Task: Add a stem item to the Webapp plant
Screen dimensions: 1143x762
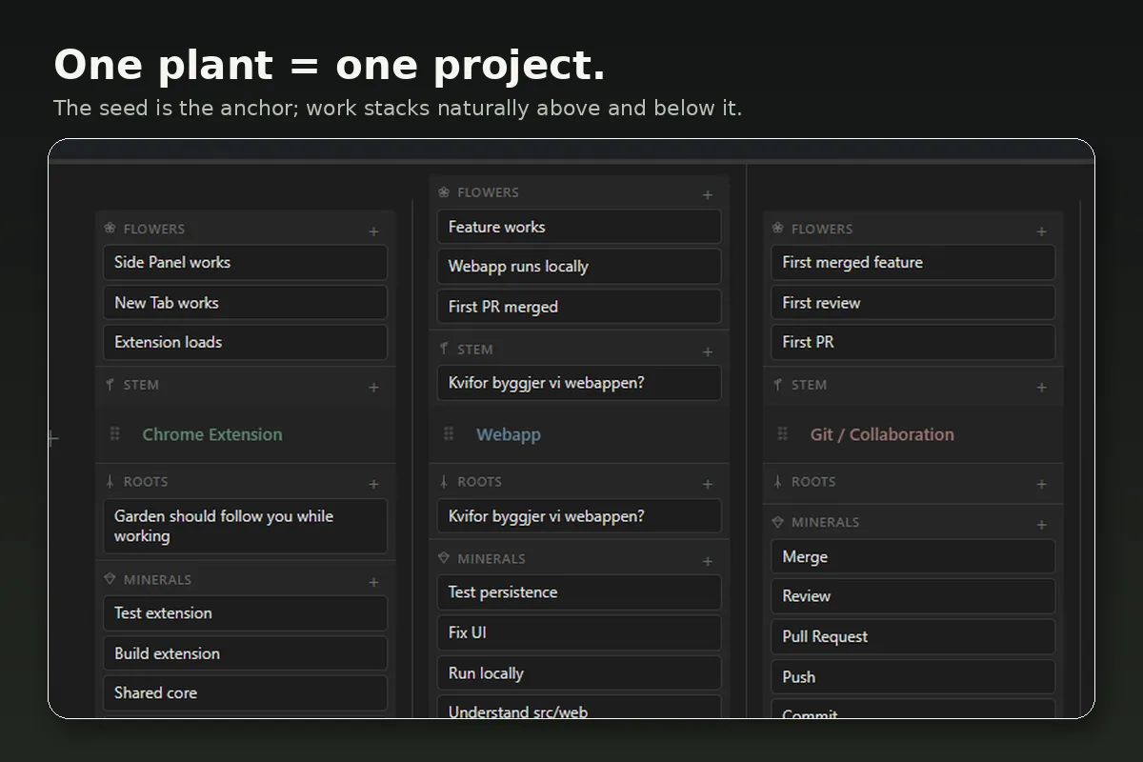Action: click(x=708, y=351)
